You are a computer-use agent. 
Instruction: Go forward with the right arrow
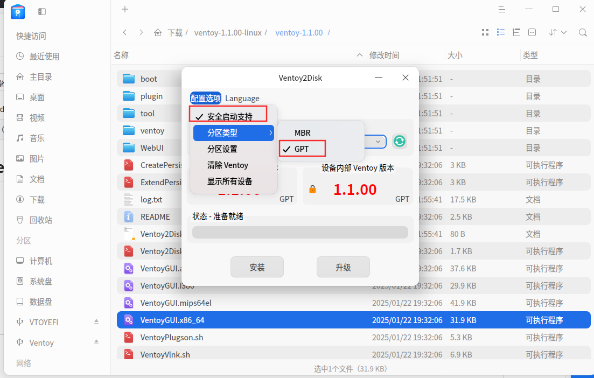(x=141, y=32)
